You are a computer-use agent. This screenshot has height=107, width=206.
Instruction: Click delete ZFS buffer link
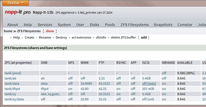tap(123, 37)
